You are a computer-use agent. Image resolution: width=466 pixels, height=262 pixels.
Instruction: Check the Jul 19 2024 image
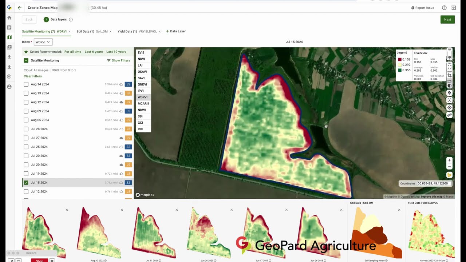pos(26,174)
